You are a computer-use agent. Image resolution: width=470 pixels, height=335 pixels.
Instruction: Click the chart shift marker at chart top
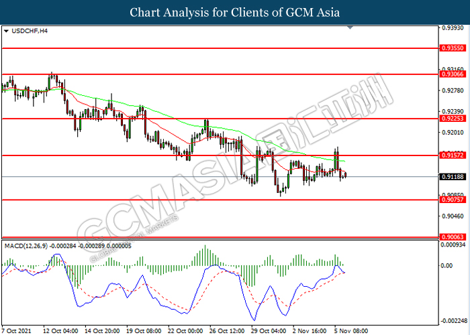[350, 28]
